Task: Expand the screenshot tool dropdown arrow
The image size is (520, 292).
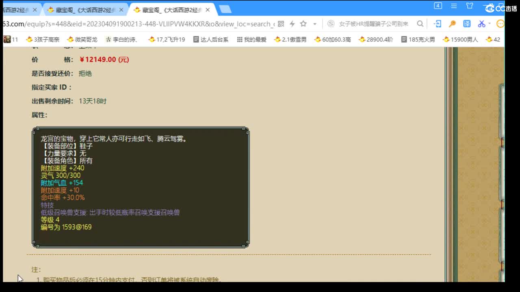Action: click(x=490, y=24)
